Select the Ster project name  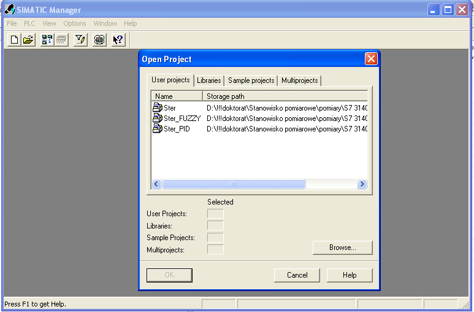(170, 108)
